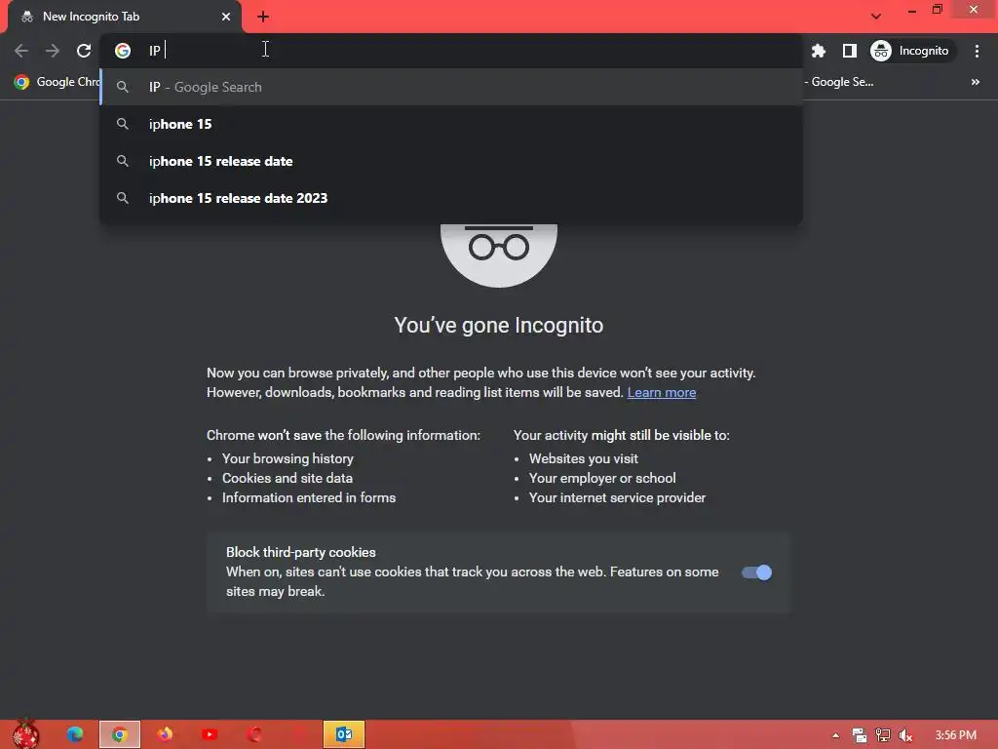Click the Incognito profile button
Screen dimensions: 998x749
click(912, 51)
